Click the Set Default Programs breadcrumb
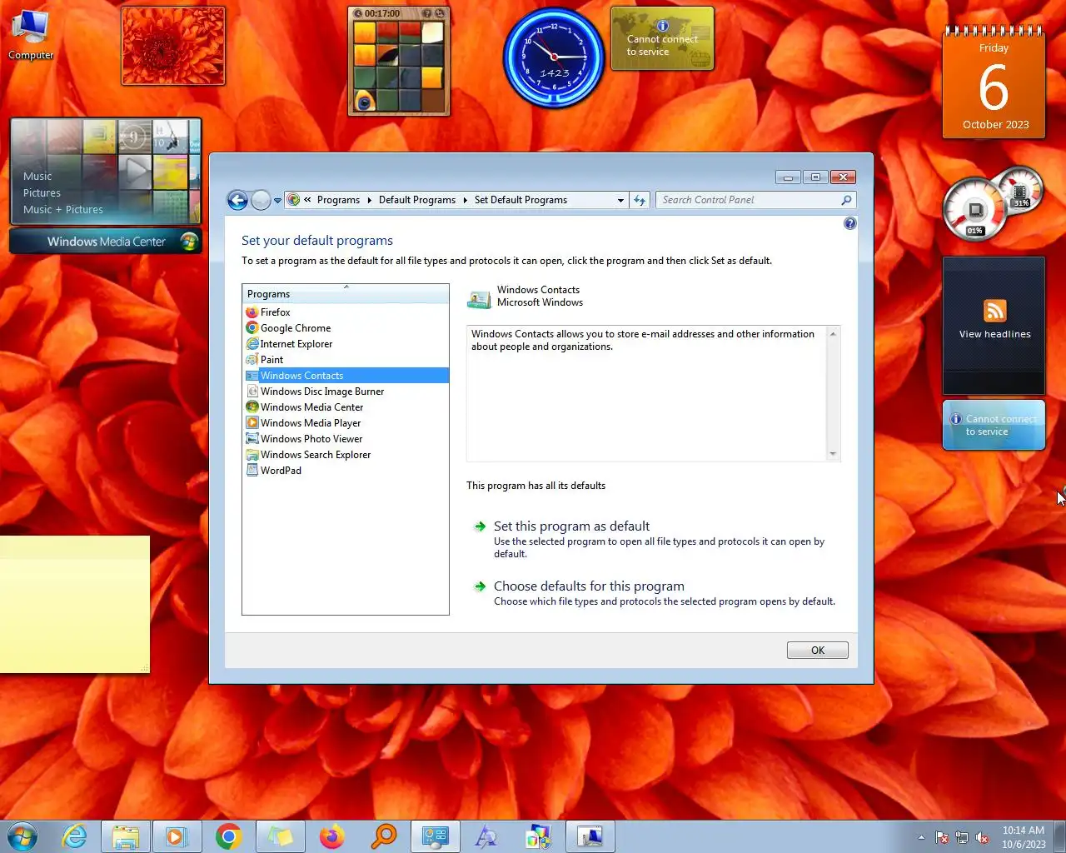Image resolution: width=1066 pixels, height=853 pixels. pyautogui.click(x=521, y=200)
